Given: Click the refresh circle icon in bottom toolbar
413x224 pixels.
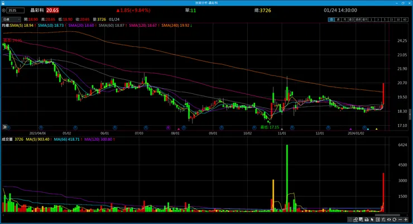Looking at the screenshot, I should [394, 220].
